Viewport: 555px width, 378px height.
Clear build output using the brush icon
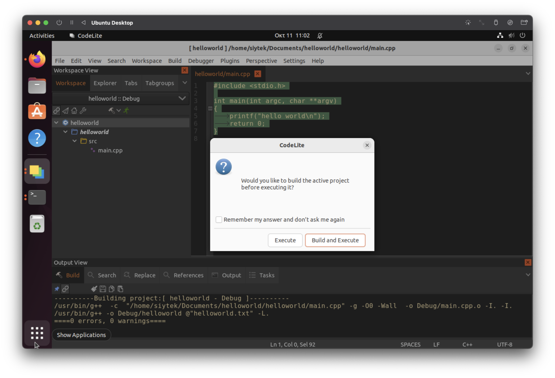pos(94,289)
